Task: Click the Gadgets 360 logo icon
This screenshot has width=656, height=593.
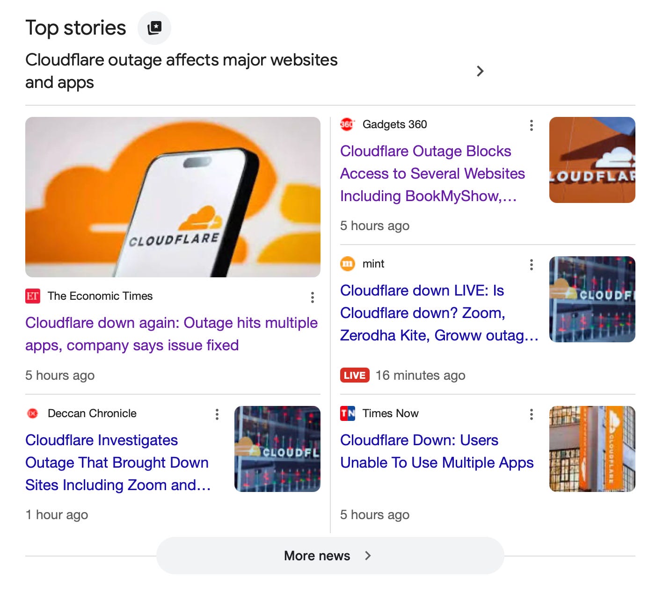Action: click(348, 124)
